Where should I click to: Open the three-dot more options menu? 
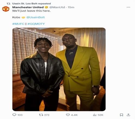128,7
